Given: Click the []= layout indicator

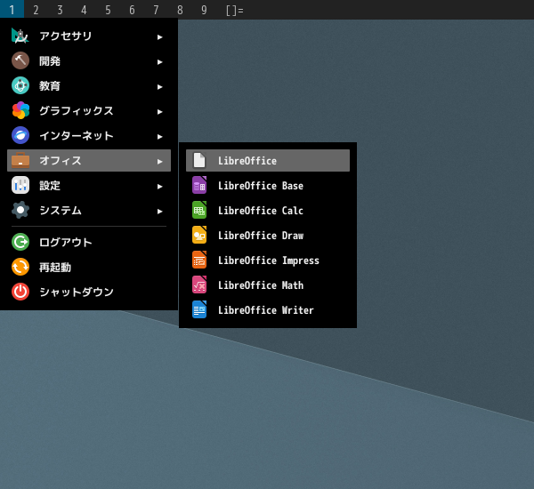Looking at the screenshot, I should [x=234, y=10].
